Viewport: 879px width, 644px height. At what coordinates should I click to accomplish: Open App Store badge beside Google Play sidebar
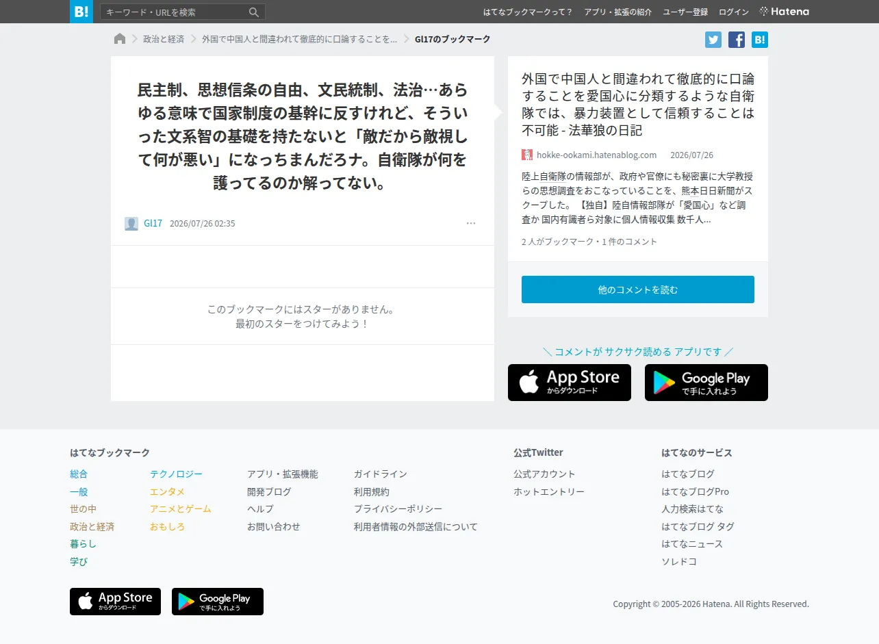coord(570,383)
